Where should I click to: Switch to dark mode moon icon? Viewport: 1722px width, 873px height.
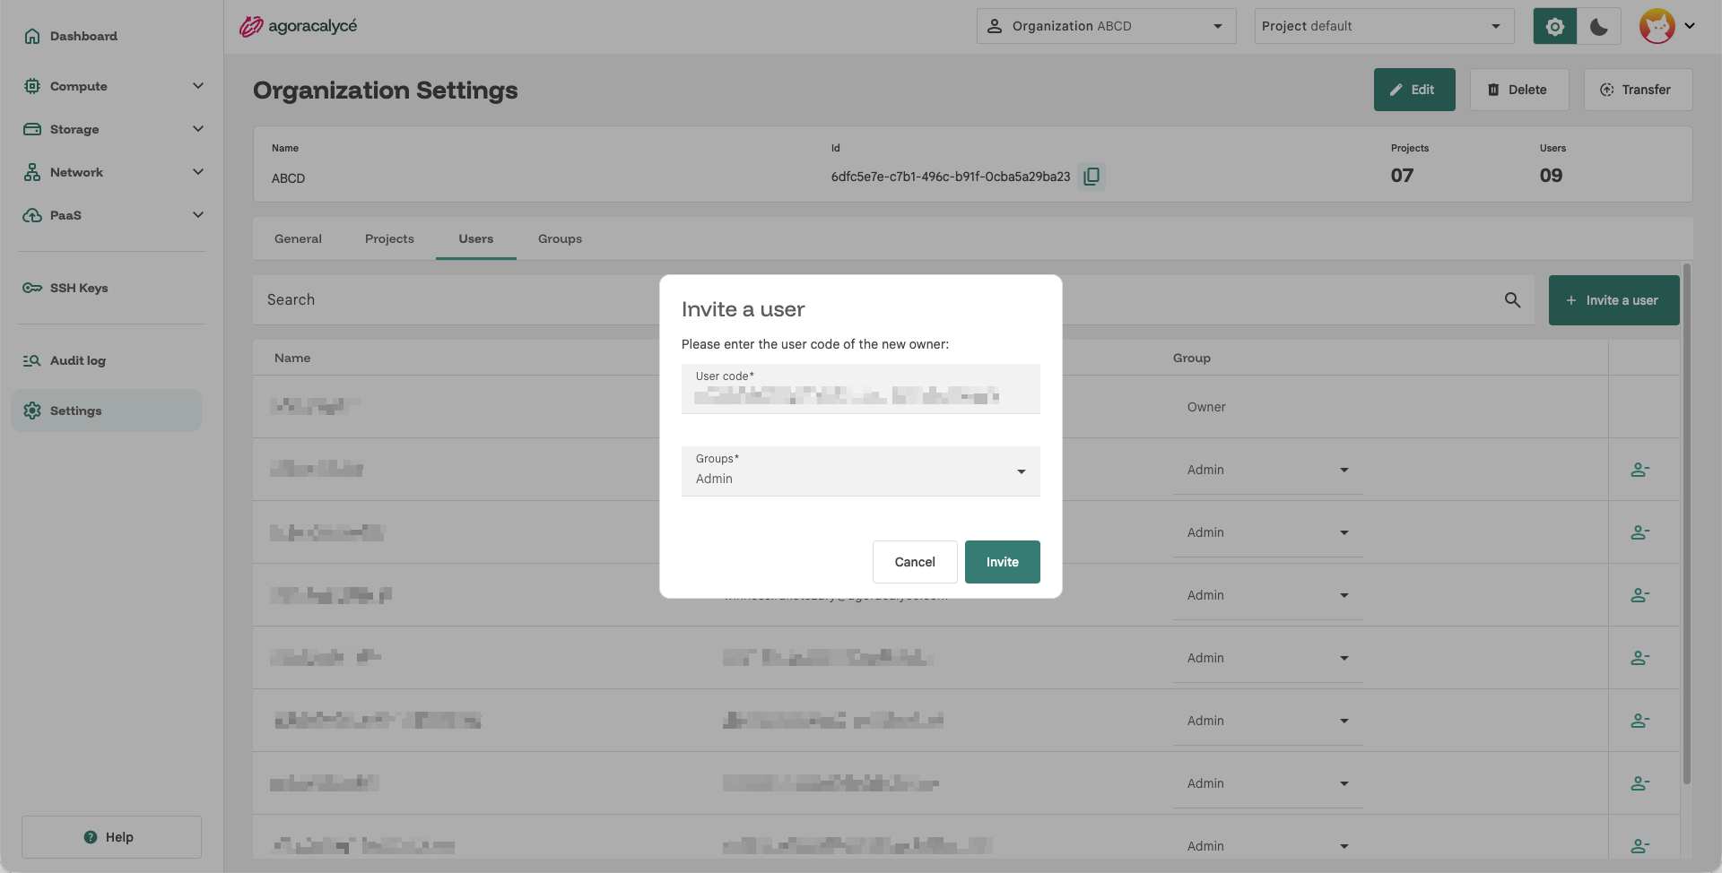pos(1599,26)
